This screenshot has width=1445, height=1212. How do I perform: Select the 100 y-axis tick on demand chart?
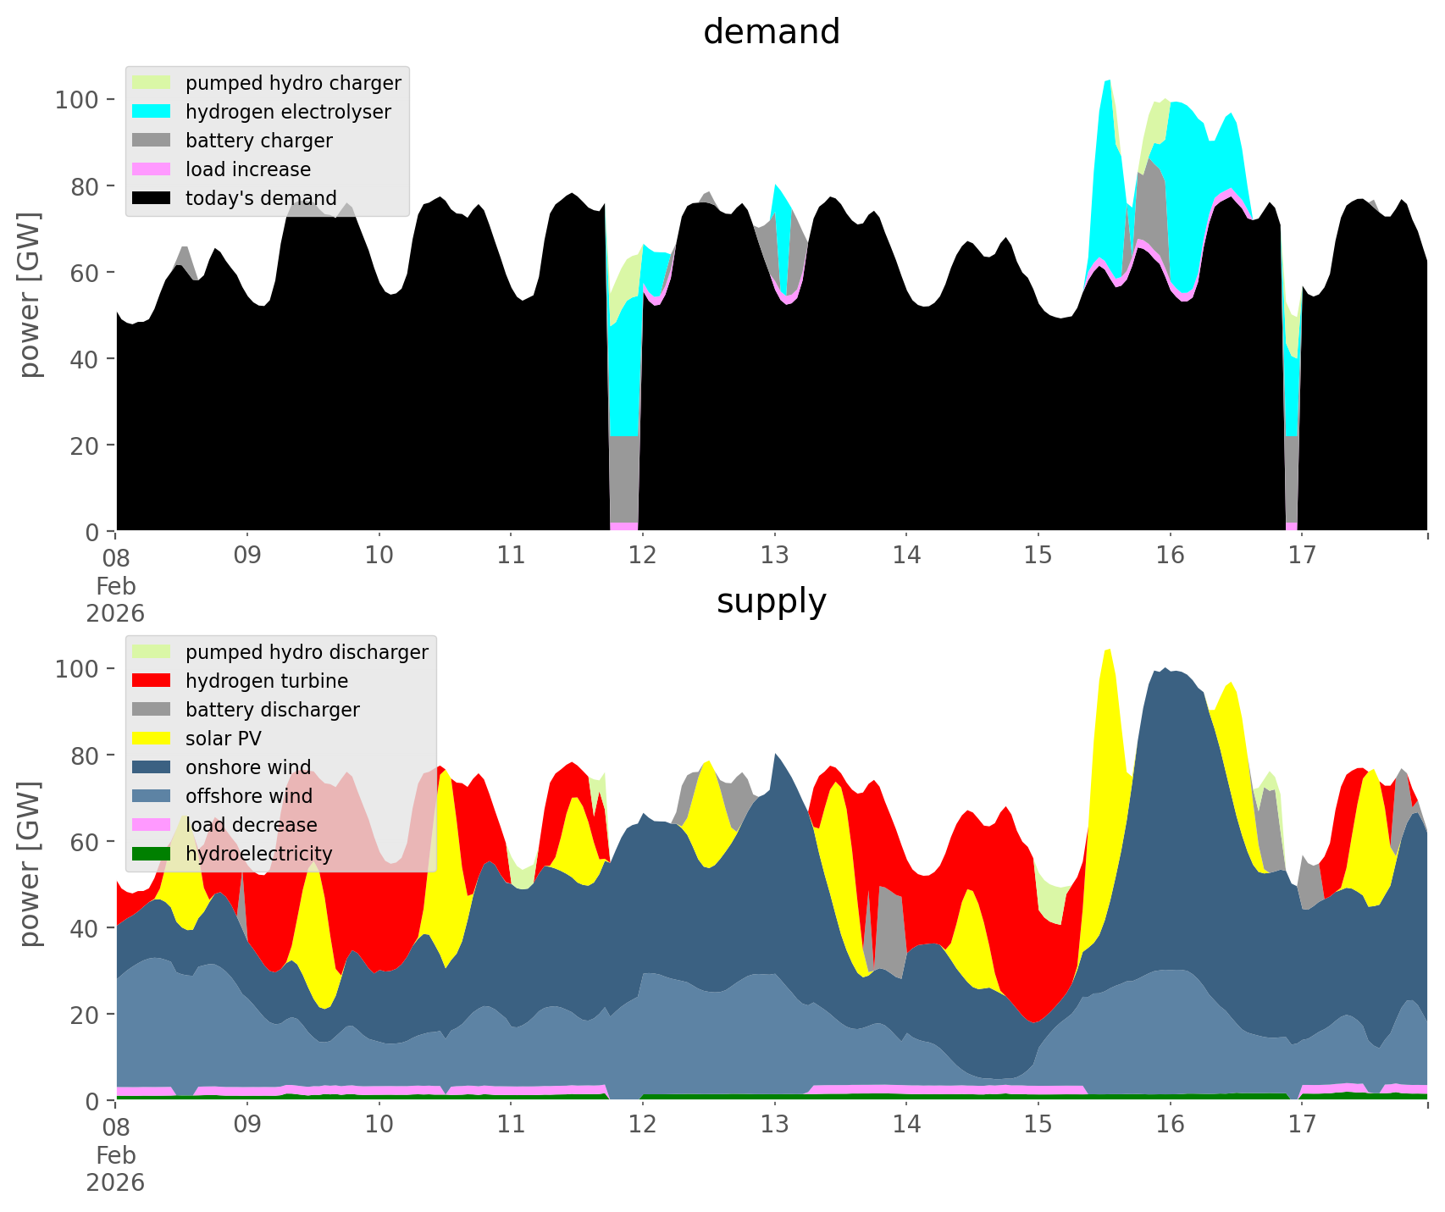click(x=77, y=100)
